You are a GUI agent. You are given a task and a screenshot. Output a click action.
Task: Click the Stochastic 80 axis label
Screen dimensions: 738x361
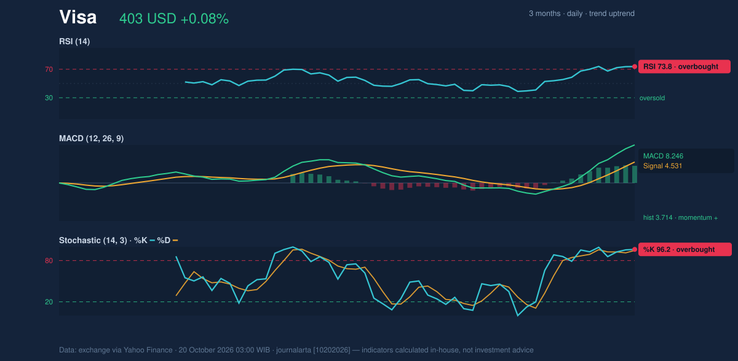point(49,261)
